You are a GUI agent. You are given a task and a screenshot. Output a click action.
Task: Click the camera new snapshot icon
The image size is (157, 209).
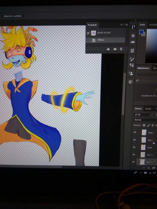(x=115, y=49)
